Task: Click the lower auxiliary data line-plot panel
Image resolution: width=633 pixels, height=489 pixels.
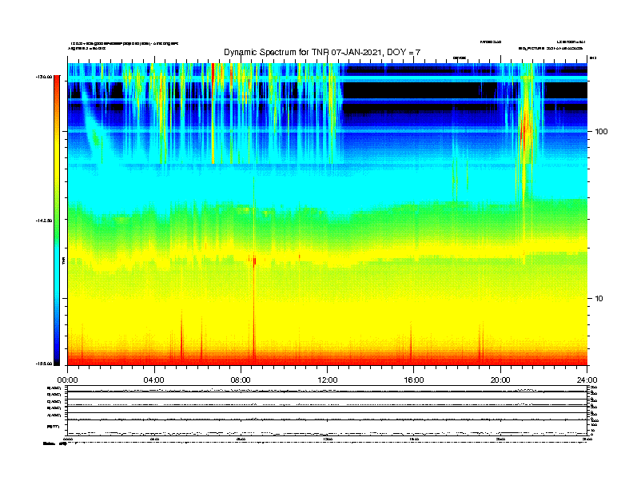Action: click(x=328, y=410)
